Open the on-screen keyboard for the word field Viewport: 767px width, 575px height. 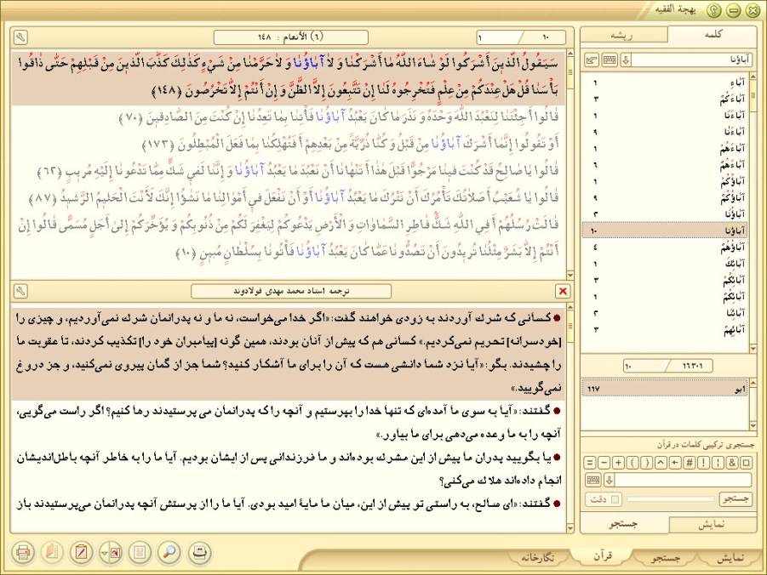610,60
